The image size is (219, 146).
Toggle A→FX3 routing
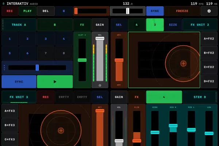click(10, 111)
